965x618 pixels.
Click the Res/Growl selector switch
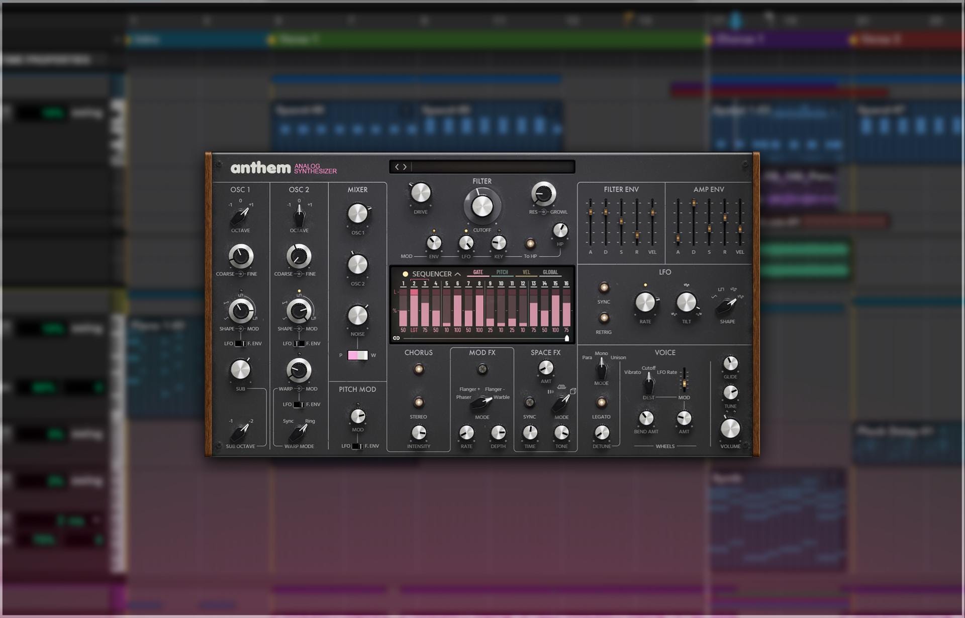click(543, 212)
